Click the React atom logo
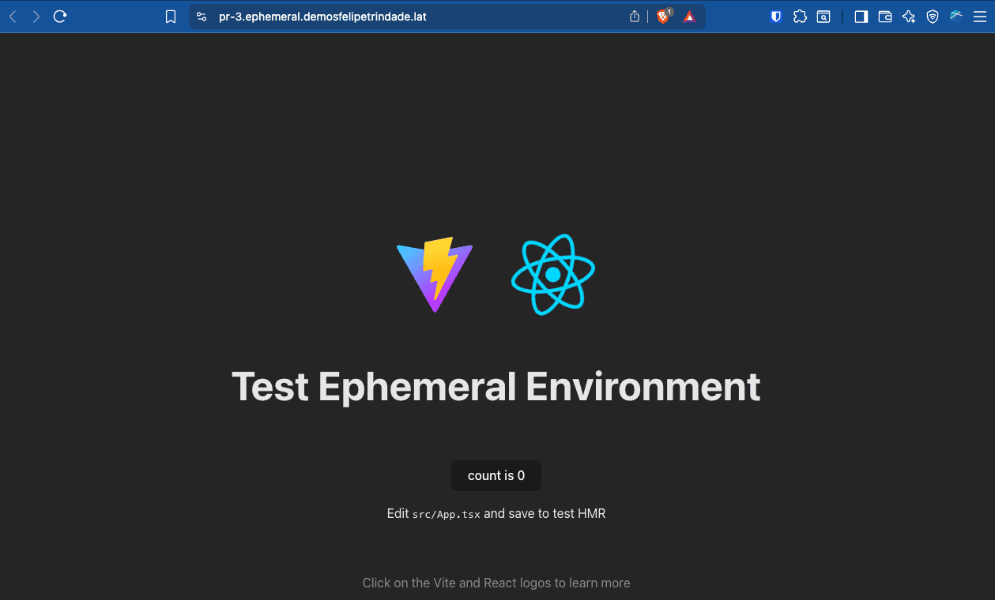Screen dimensions: 995x600 pyautogui.click(x=553, y=275)
